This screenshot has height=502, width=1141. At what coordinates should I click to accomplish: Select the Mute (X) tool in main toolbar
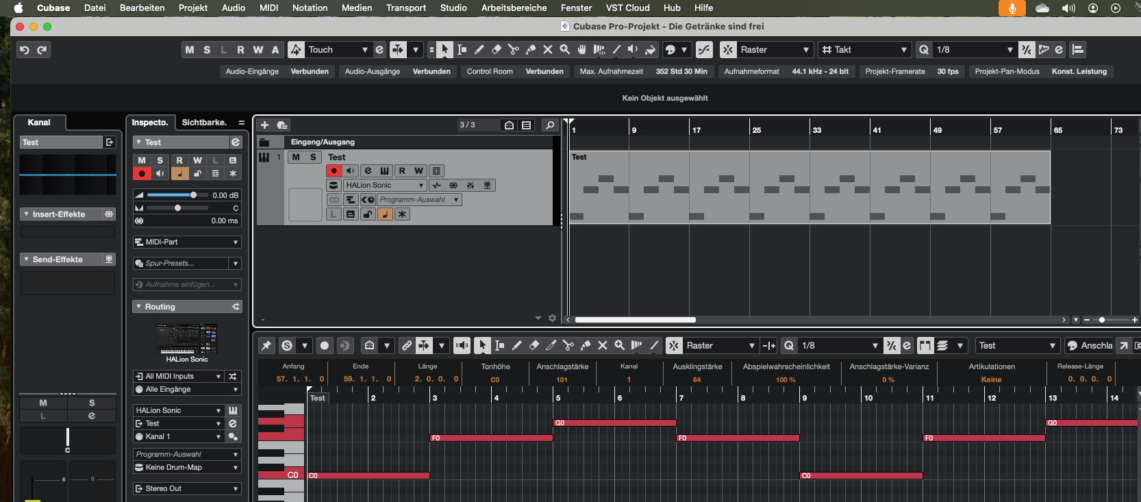548,49
